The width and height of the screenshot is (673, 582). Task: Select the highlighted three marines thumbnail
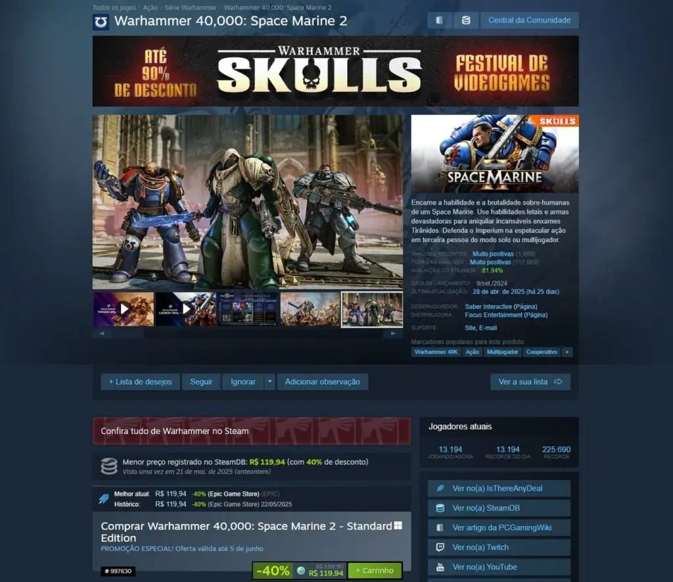tap(372, 309)
